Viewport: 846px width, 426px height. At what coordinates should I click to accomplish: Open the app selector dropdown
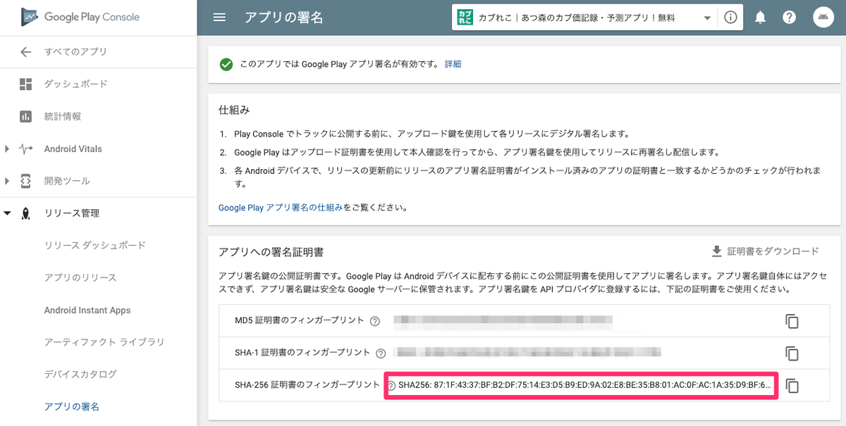pos(707,18)
